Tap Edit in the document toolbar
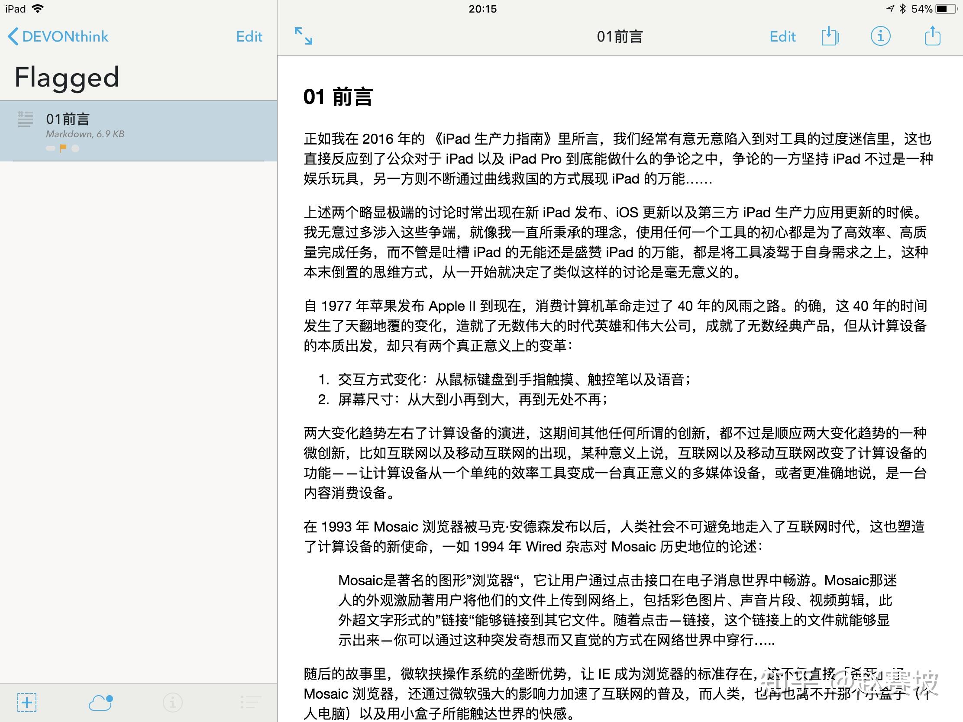963x722 pixels. pos(782,36)
